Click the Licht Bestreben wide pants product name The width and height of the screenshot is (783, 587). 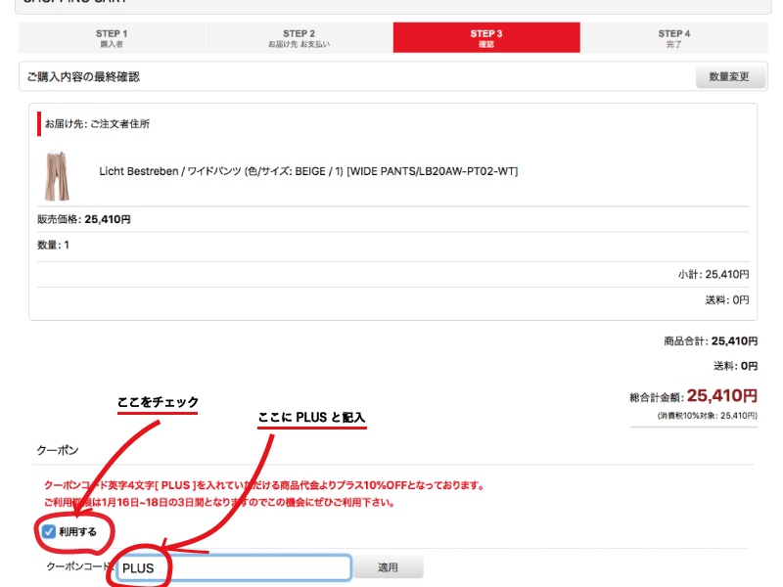[x=308, y=171]
